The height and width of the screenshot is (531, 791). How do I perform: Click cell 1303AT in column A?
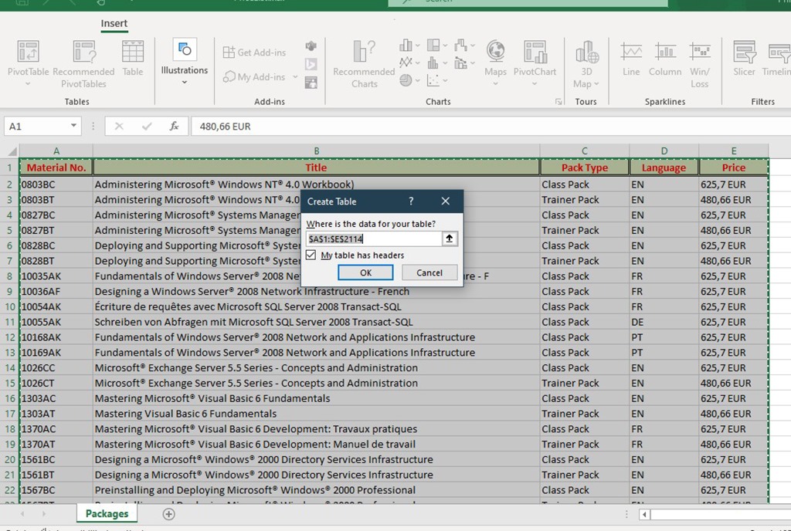[56, 414]
